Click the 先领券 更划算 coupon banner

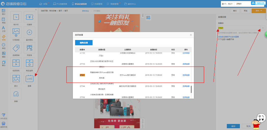pyautogui.click(x=117, y=123)
